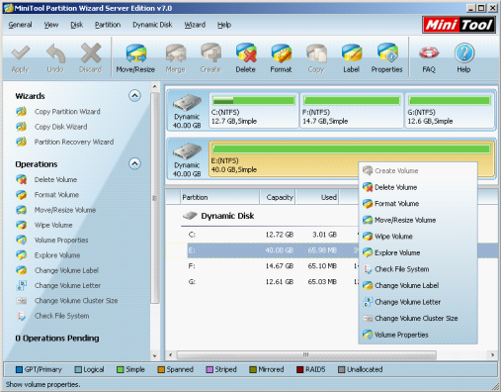Click the horizontal scrollbar right arrow
501x392 pixels.
point(493,355)
